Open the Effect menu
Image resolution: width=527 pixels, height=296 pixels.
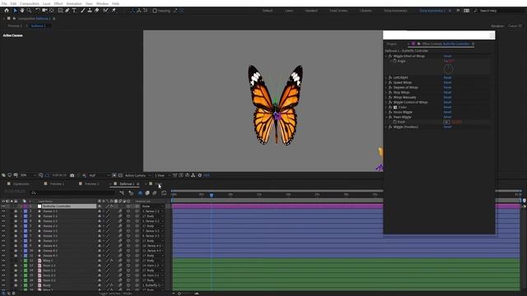(x=58, y=3)
